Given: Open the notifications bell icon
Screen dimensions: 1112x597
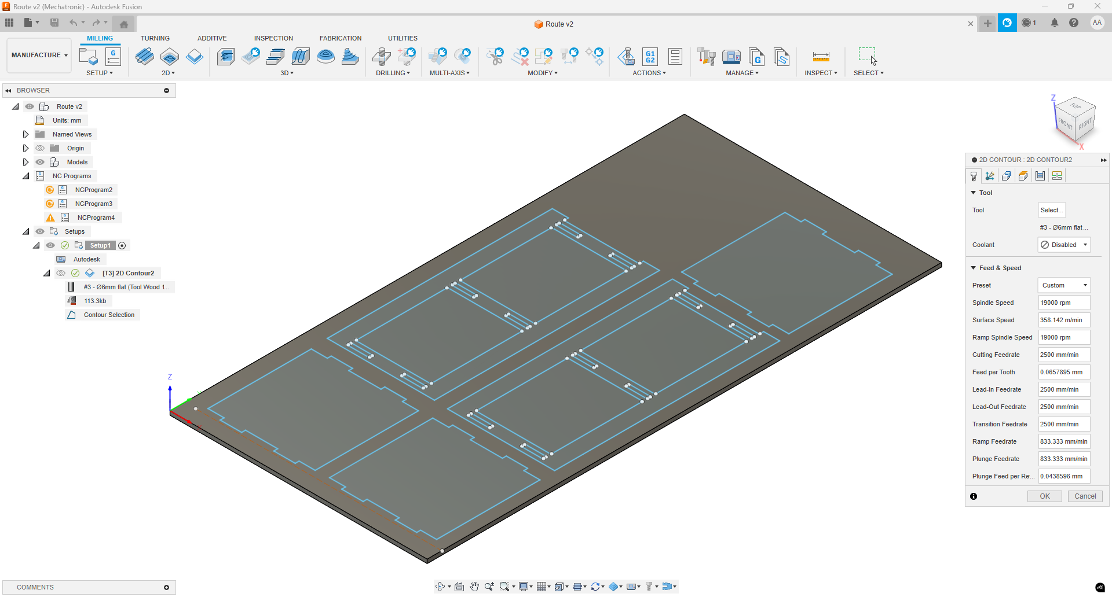Looking at the screenshot, I should tap(1054, 23).
